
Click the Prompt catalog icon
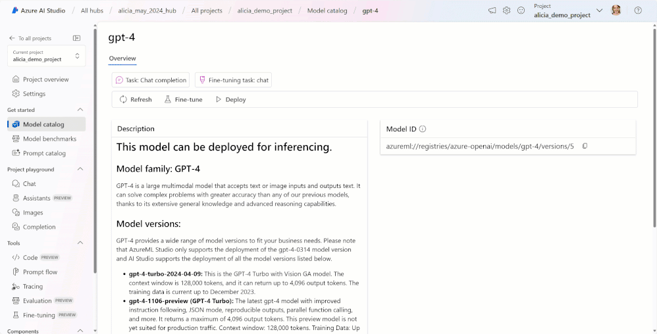pos(16,153)
